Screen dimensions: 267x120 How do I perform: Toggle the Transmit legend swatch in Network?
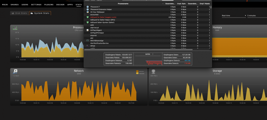pyautogui.click(x=137, y=73)
